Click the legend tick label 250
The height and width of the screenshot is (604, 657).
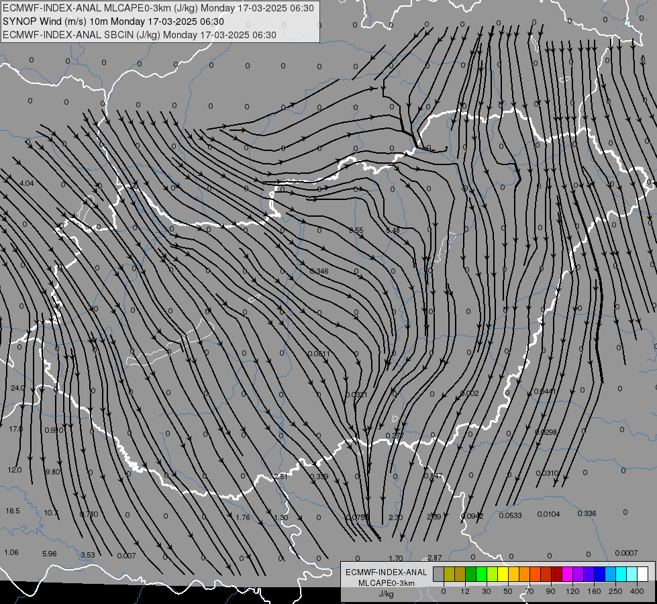coord(615,591)
